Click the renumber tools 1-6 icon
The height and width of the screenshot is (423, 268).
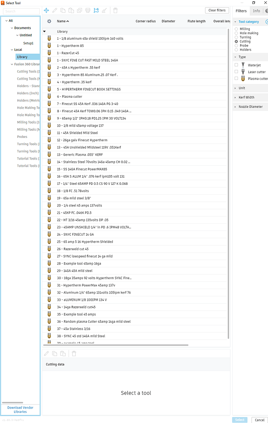pos(96,10)
